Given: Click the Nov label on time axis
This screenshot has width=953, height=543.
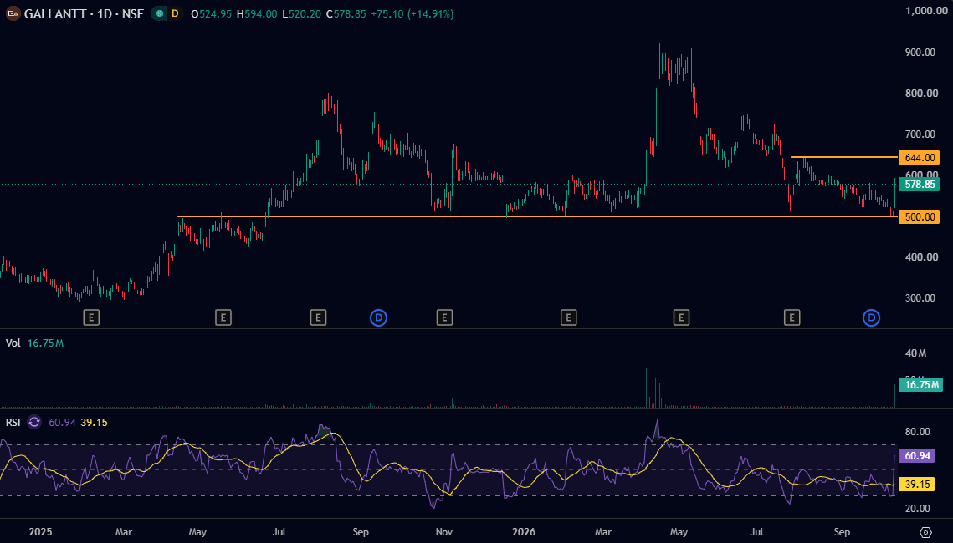Looking at the screenshot, I should [x=444, y=532].
